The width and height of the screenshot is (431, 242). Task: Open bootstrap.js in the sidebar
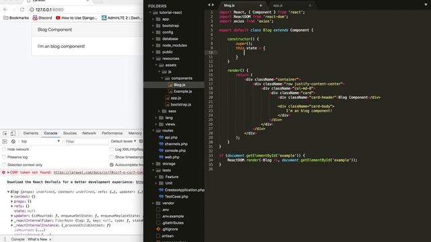(x=180, y=105)
